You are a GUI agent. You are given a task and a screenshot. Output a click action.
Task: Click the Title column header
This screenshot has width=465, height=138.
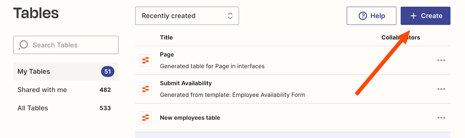(x=166, y=37)
